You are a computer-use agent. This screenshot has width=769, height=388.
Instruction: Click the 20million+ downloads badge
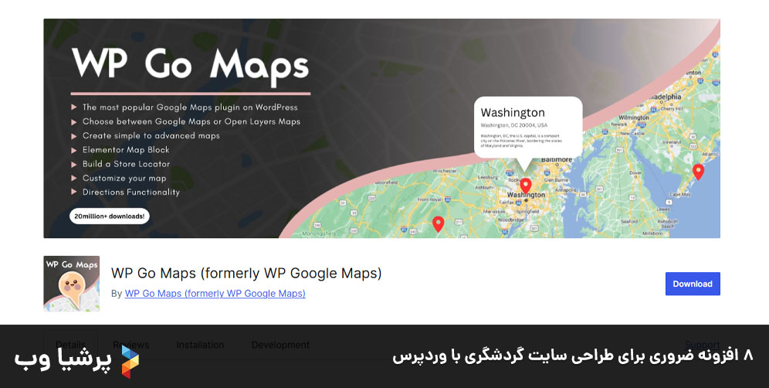pos(109,216)
